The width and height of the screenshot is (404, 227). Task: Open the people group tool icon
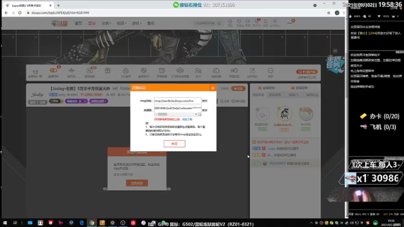pyautogui.click(x=198, y=71)
